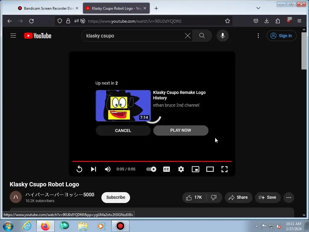
Task: Click the muted volume tray icon
Action: tap(279, 226)
